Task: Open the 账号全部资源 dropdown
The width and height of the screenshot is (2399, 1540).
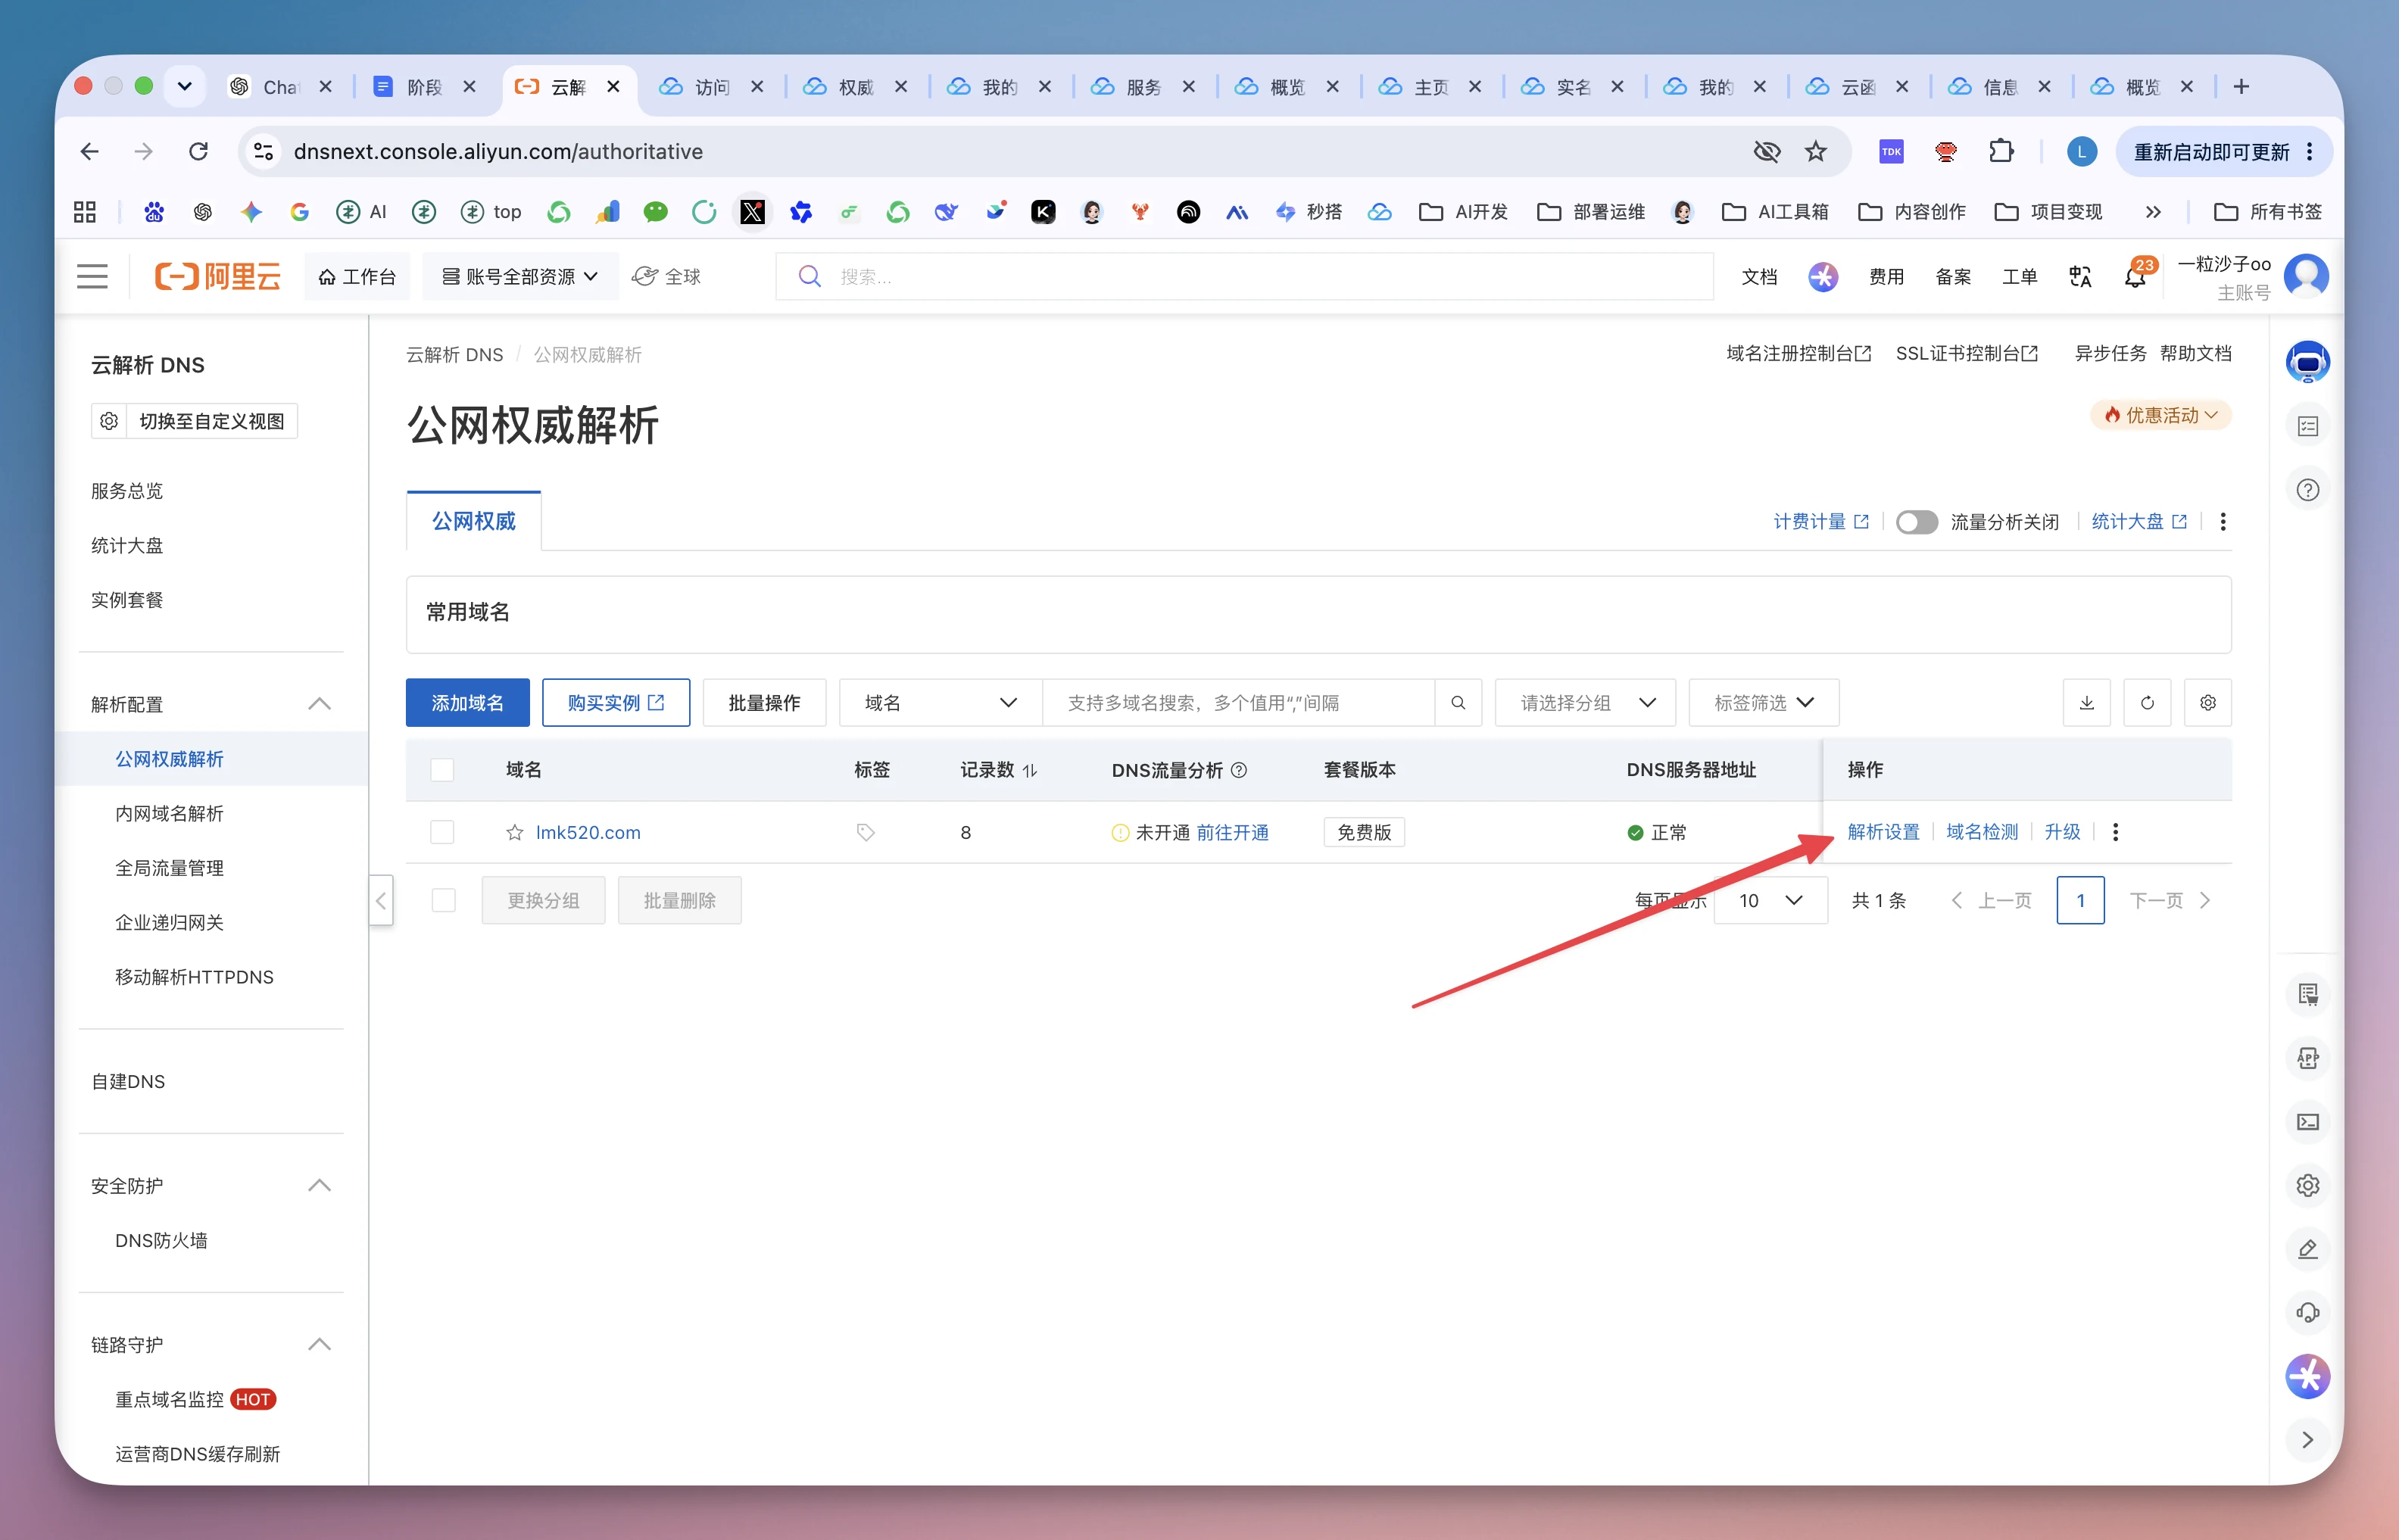Action: coord(520,277)
